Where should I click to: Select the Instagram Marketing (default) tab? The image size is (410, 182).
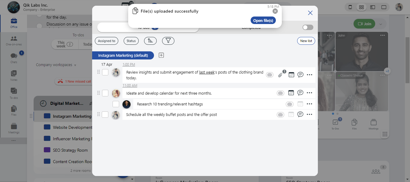(x=123, y=55)
